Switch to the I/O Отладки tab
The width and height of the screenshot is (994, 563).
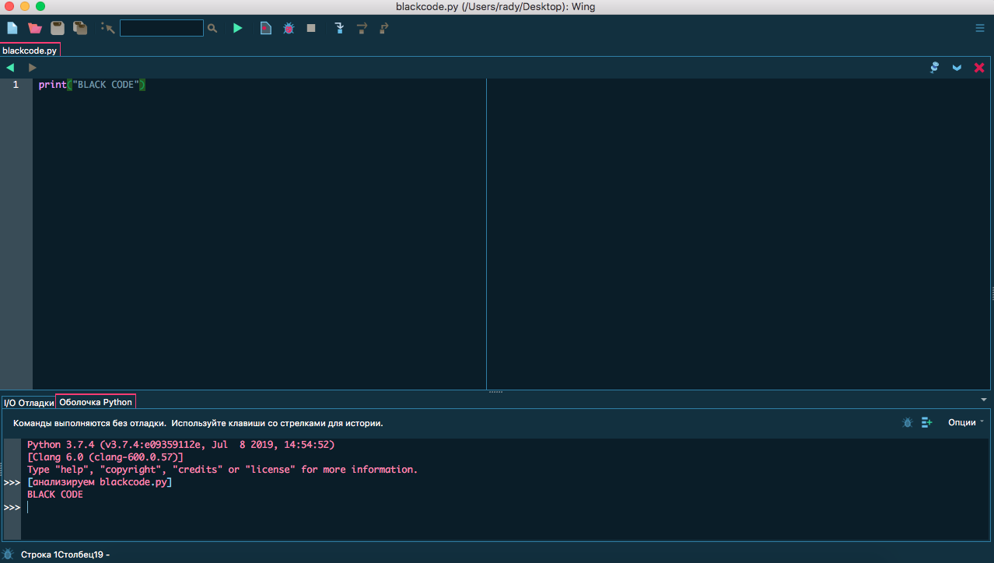[29, 403]
